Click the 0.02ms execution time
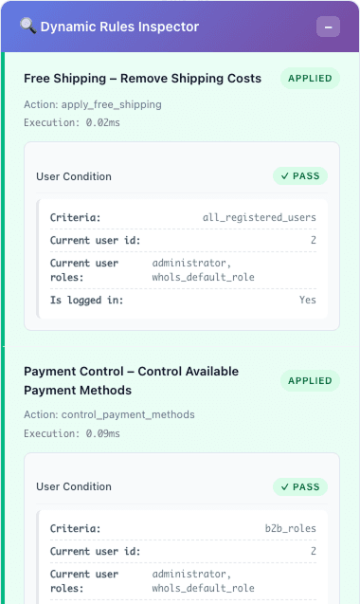Image resolution: width=360 pixels, height=604 pixels. 103,123
